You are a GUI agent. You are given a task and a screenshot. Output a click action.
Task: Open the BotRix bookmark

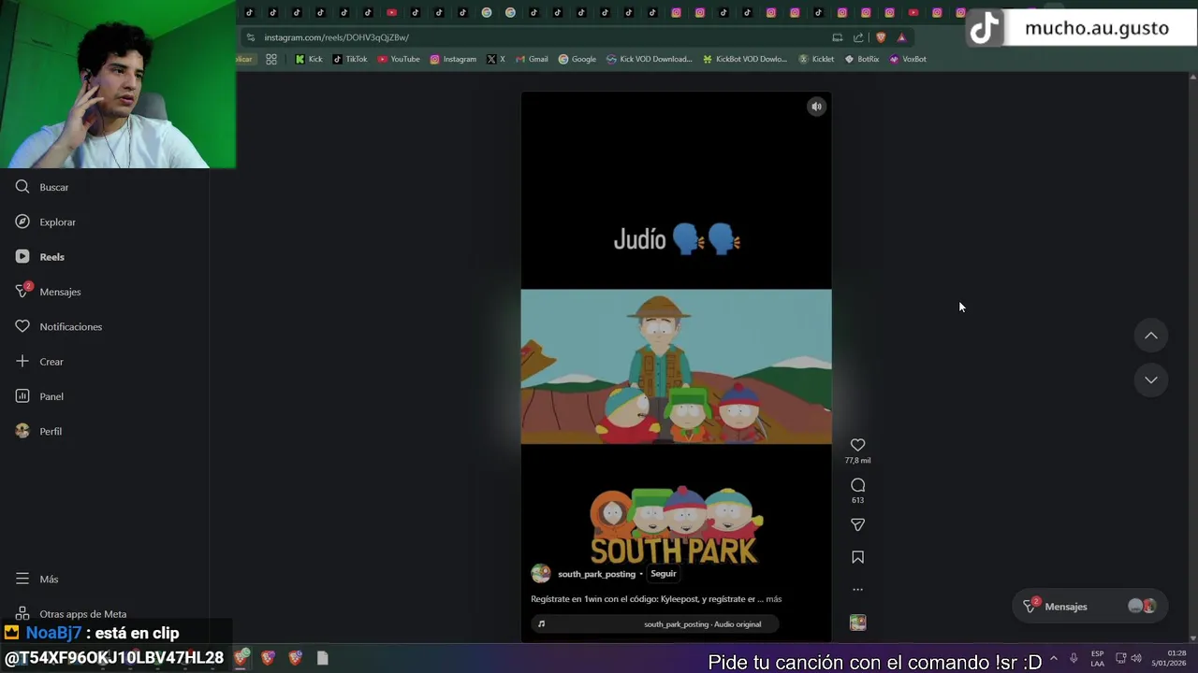(x=862, y=59)
